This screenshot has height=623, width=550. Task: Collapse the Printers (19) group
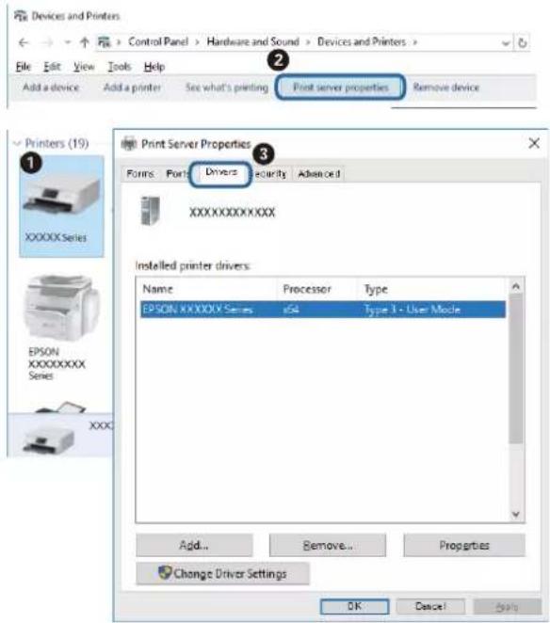tap(17, 143)
